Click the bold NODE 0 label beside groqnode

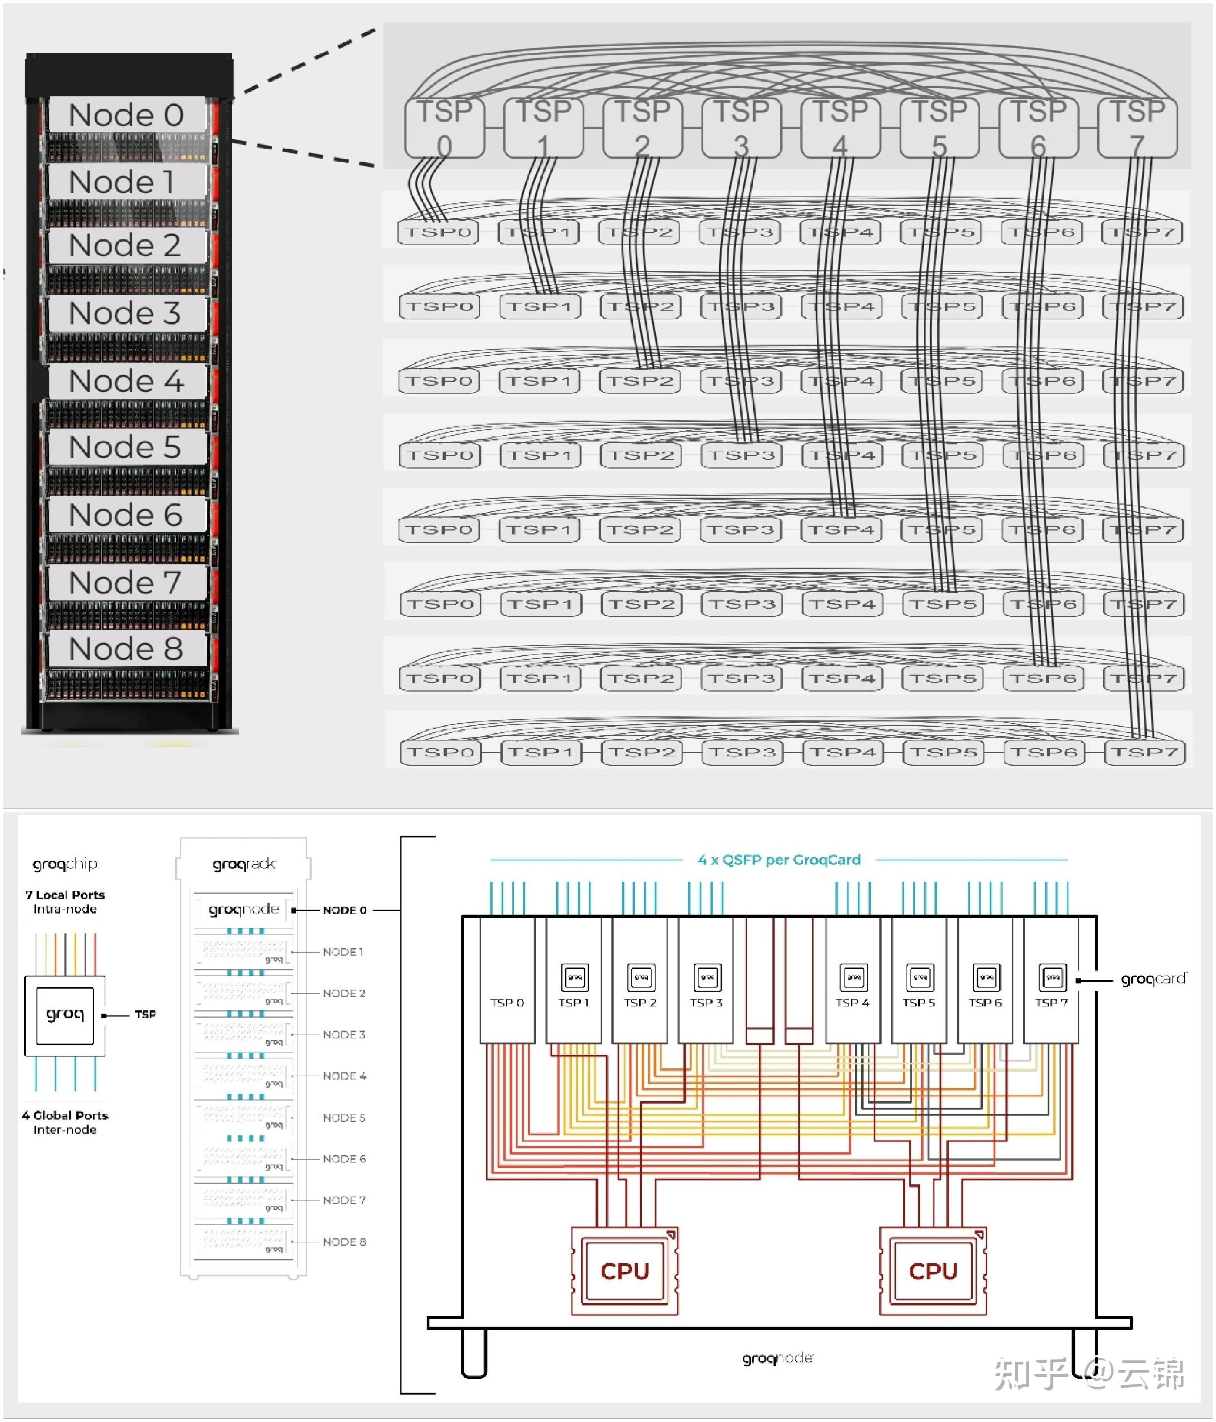[345, 911]
